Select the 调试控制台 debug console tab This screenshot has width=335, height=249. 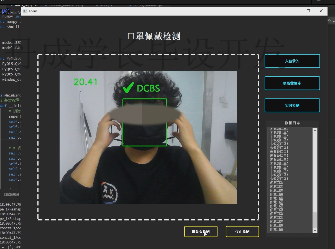pyautogui.click(x=11, y=194)
